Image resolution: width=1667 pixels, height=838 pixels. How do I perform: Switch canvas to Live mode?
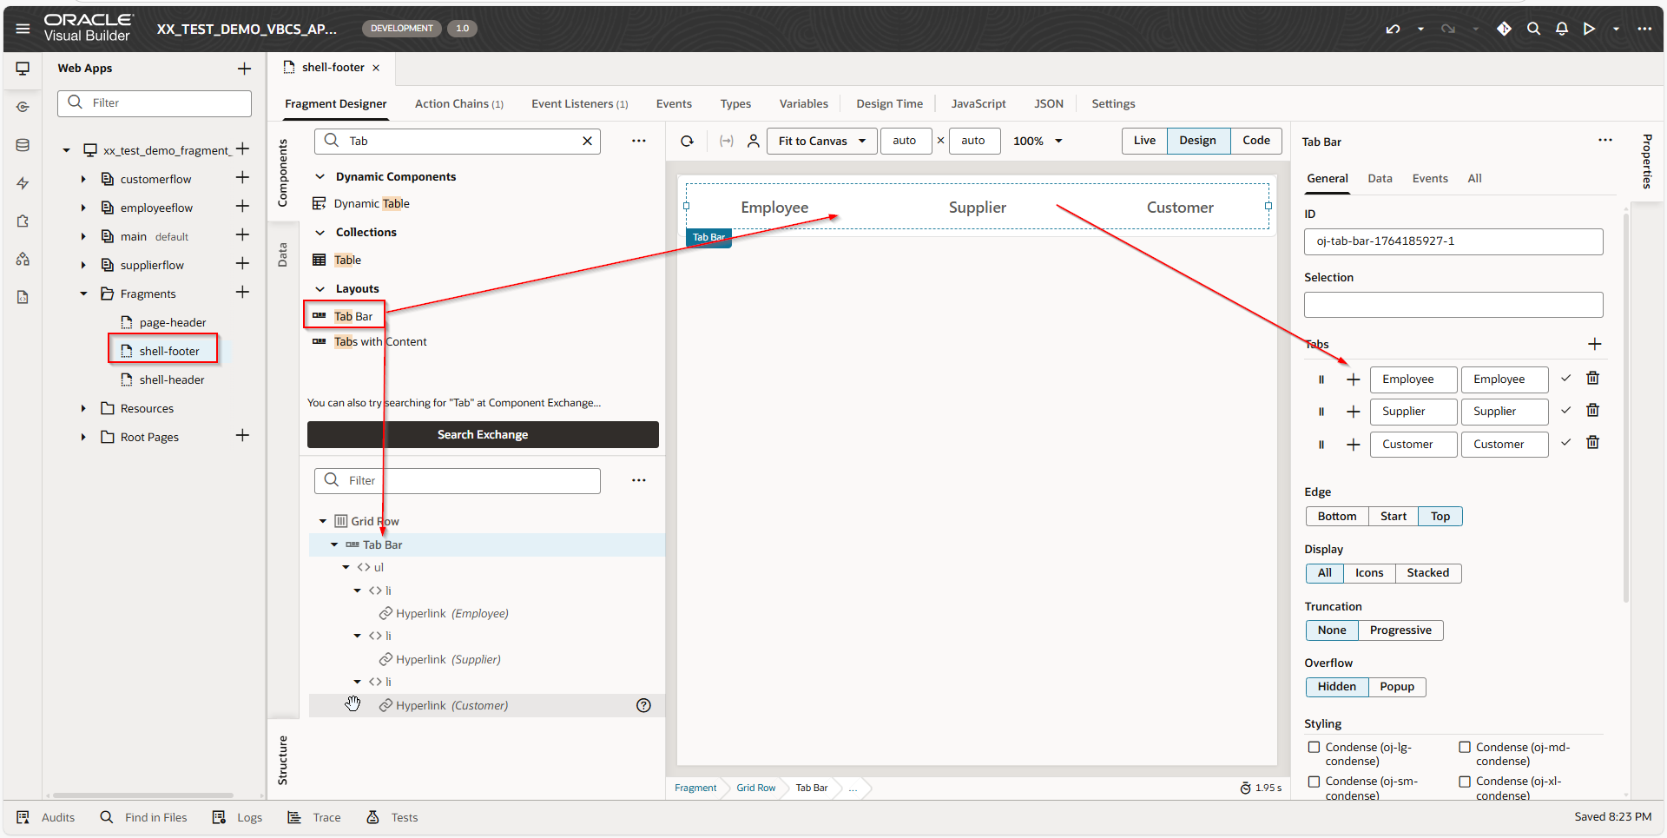(x=1143, y=141)
